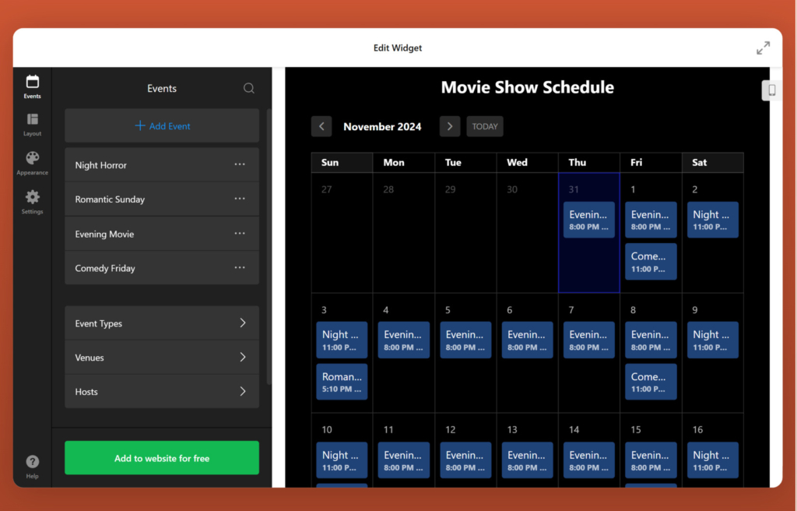The height and width of the screenshot is (511, 797).
Task: Expand the Hosts section
Action: coord(161,392)
